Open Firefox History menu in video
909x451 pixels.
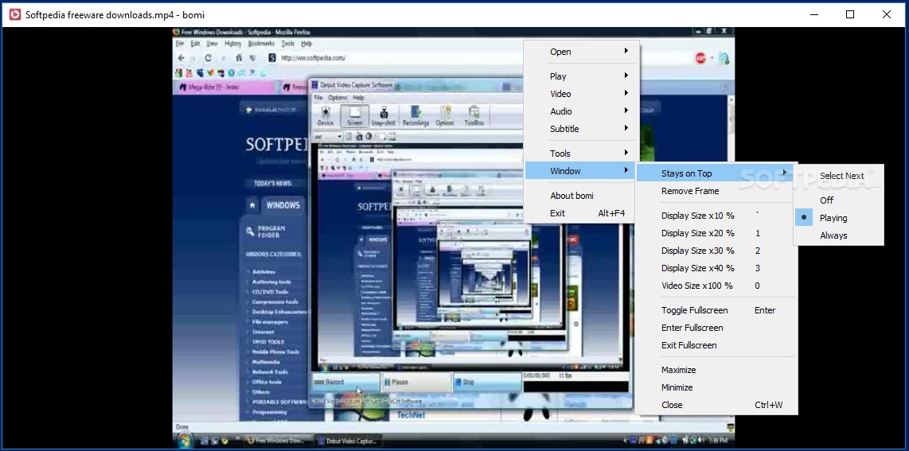[232, 44]
